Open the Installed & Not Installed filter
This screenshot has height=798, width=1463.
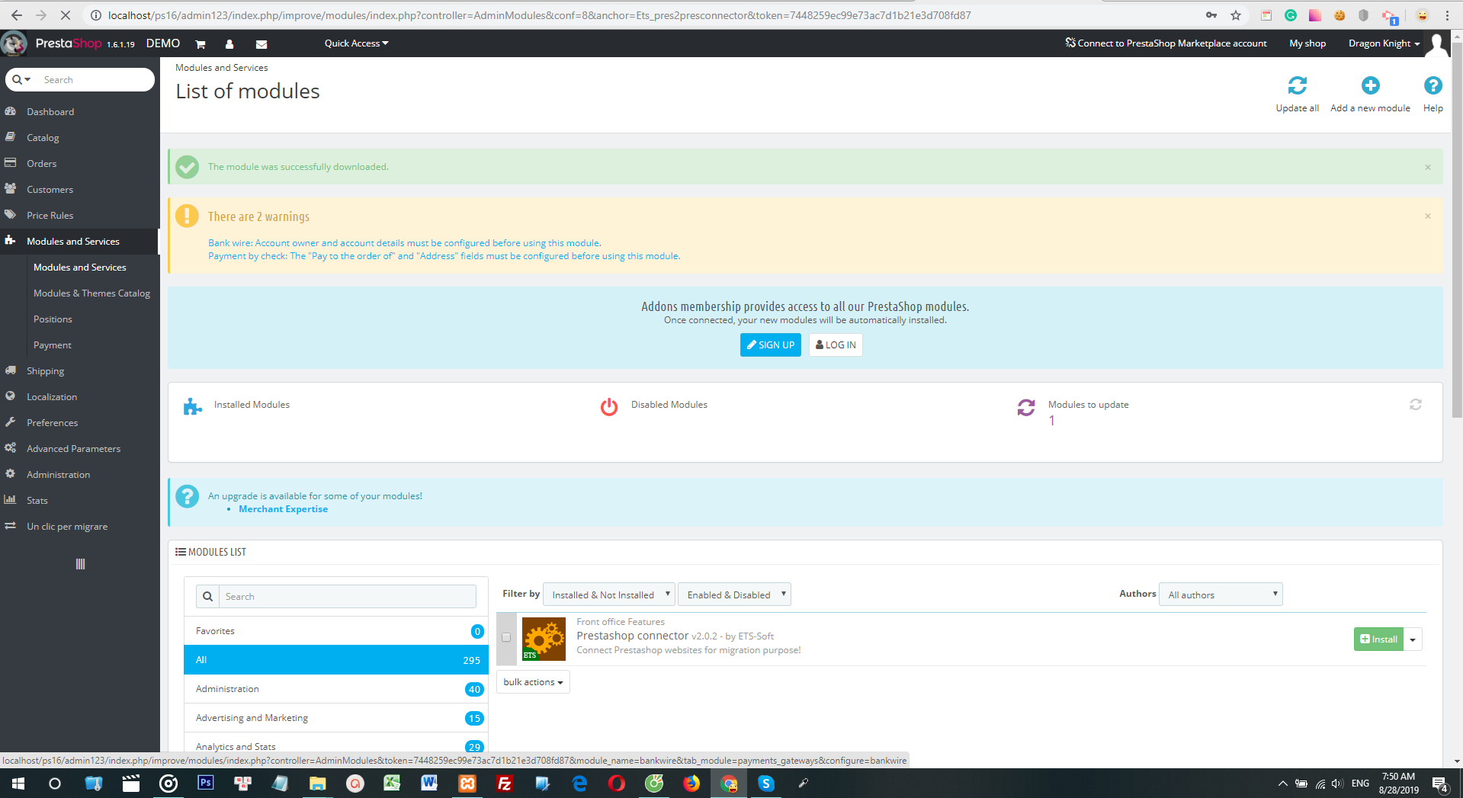point(608,594)
